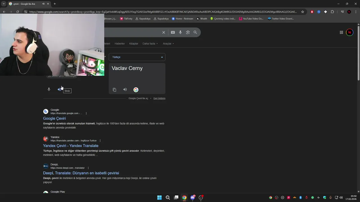Open Google Lens image search icon
This screenshot has width=360, height=202.
click(188, 32)
